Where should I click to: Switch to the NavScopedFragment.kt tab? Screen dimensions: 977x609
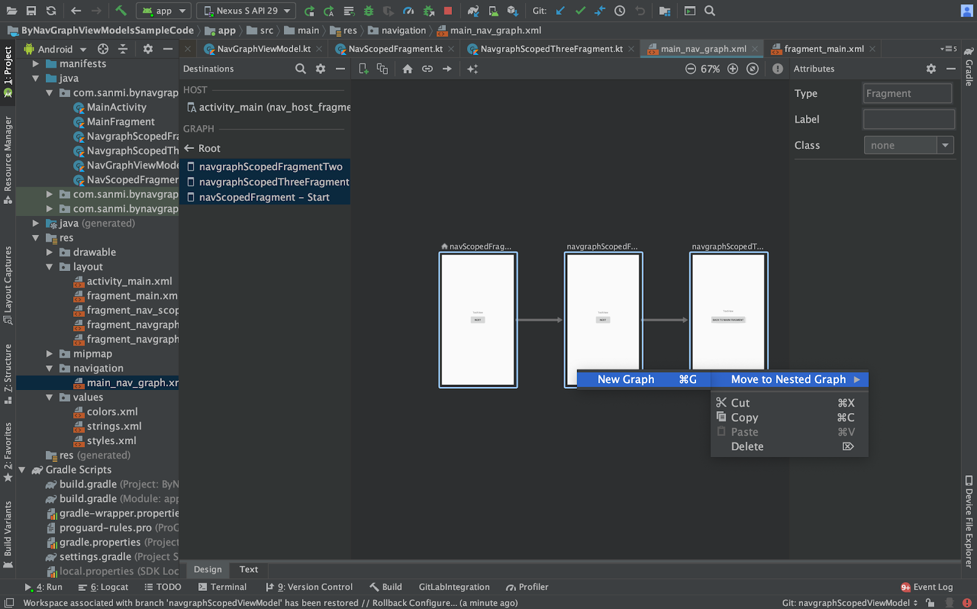point(395,49)
